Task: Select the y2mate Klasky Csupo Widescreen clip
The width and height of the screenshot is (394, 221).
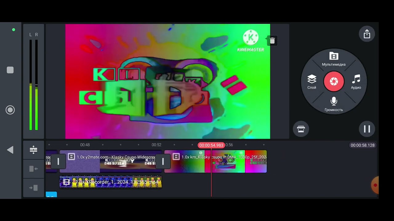Action: [x=111, y=161]
